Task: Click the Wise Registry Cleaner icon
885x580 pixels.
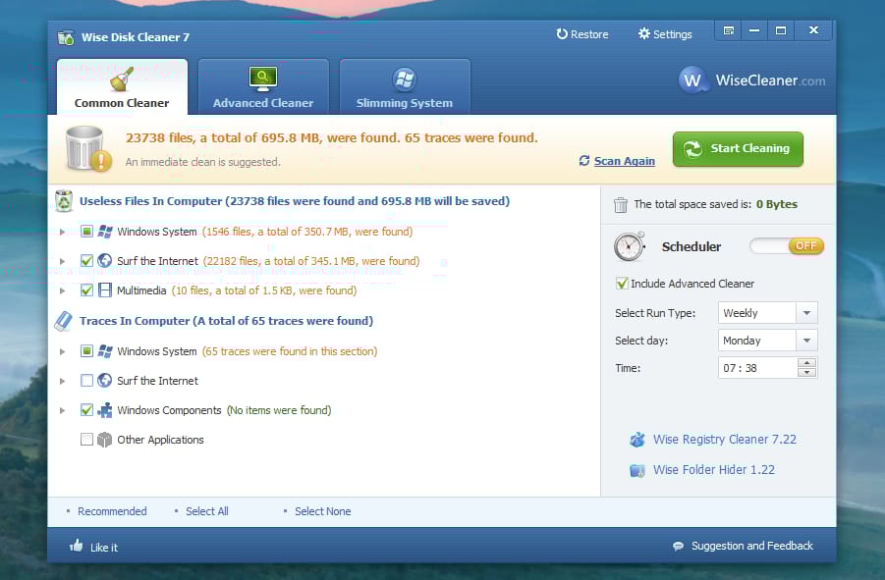Action: 637,440
